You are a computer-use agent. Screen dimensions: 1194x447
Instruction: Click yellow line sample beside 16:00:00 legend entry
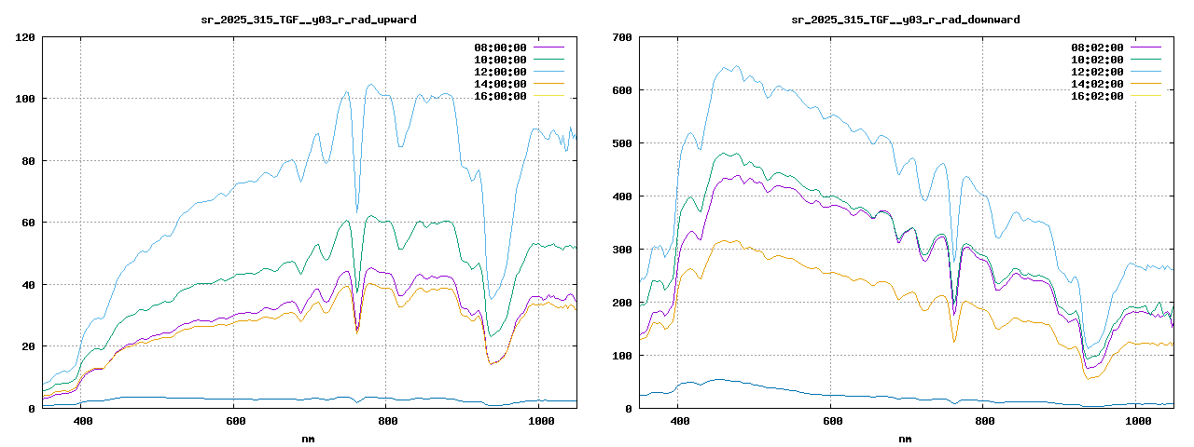tap(548, 95)
